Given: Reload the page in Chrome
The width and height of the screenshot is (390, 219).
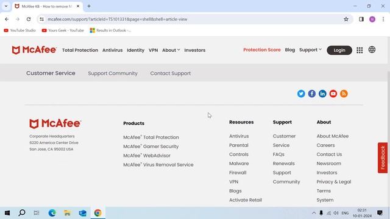Looking at the screenshot, I should click(29, 19).
